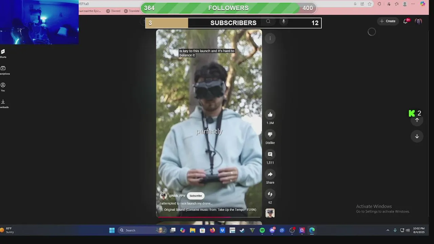Click the taskbar Search box
Viewport: 434px width, 244px height.
click(142, 230)
